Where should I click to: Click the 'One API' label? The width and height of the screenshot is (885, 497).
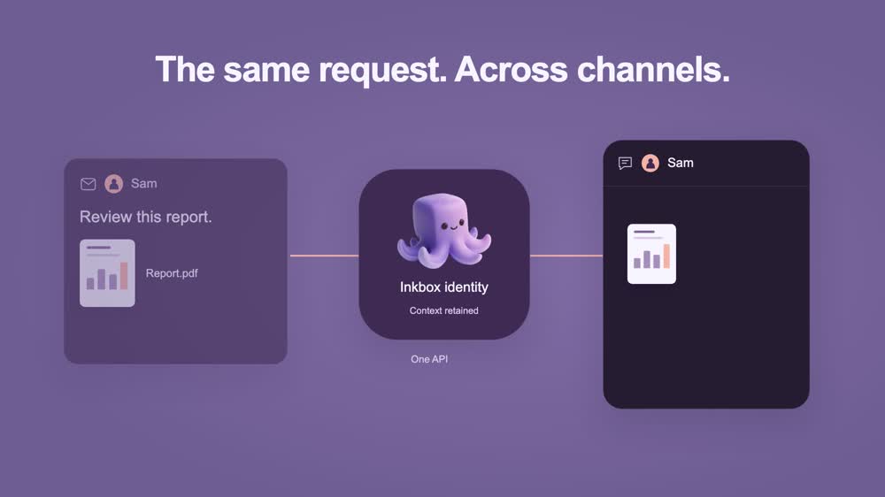tap(429, 359)
